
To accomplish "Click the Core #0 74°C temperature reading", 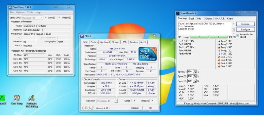I will [x=34, y=59].
